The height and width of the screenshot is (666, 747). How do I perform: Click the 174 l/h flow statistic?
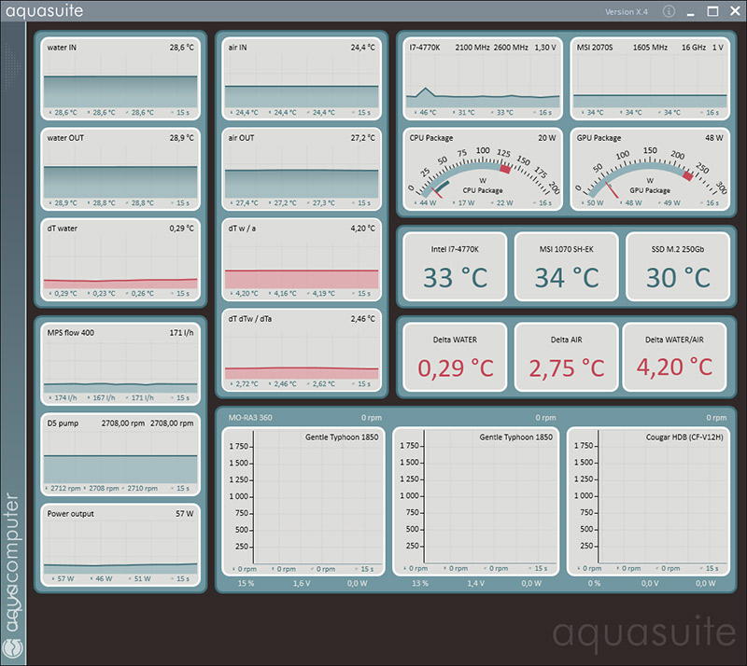65,397
